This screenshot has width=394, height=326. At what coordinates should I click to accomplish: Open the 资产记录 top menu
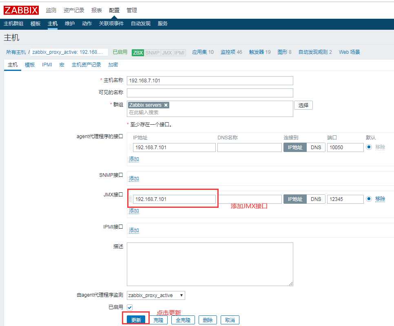(x=74, y=10)
